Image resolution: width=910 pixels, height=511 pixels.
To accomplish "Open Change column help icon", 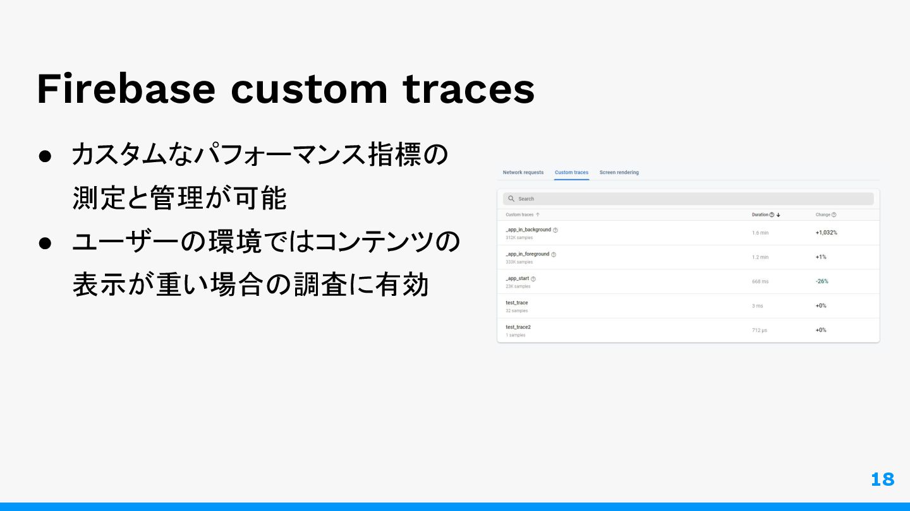I will (834, 214).
